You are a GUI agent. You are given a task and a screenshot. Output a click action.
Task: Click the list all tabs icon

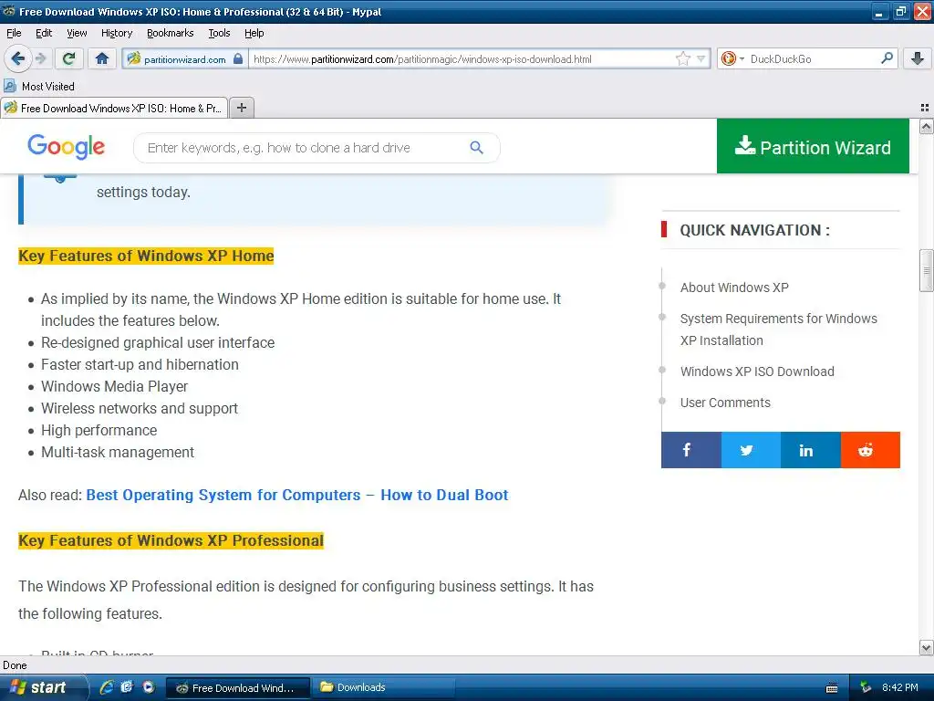pos(925,108)
